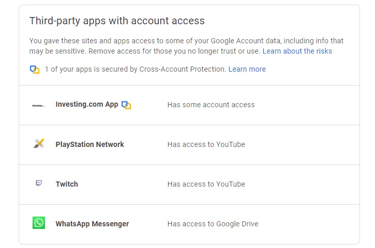The width and height of the screenshot is (375, 248).
Task: Click the 'Third-party apps with account access' heading
Action: pyautogui.click(x=117, y=21)
